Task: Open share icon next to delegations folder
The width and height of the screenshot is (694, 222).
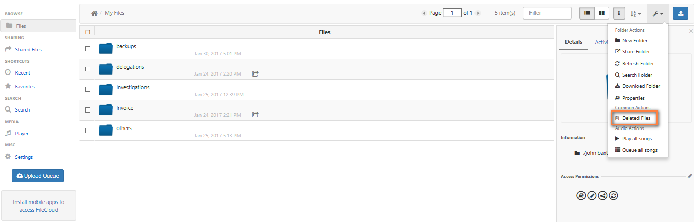Action: (255, 73)
